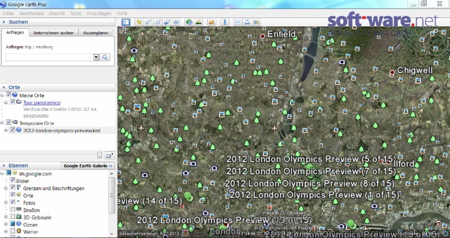Viewport: 450px width, 238px height.
Task: Open the search history dropdown arrow
Action: point(96,57)
